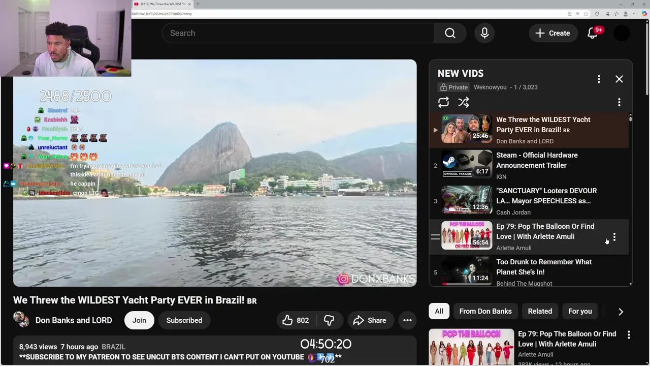
Task: Select 'SANCTUARY Looters DEVOUR LA' video title
Action: tap(546, 196)
